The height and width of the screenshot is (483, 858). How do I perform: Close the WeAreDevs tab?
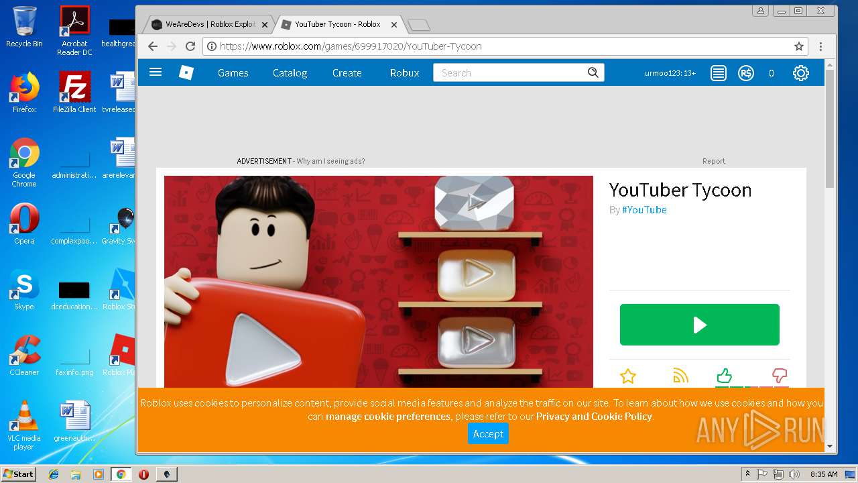point(264,25)
